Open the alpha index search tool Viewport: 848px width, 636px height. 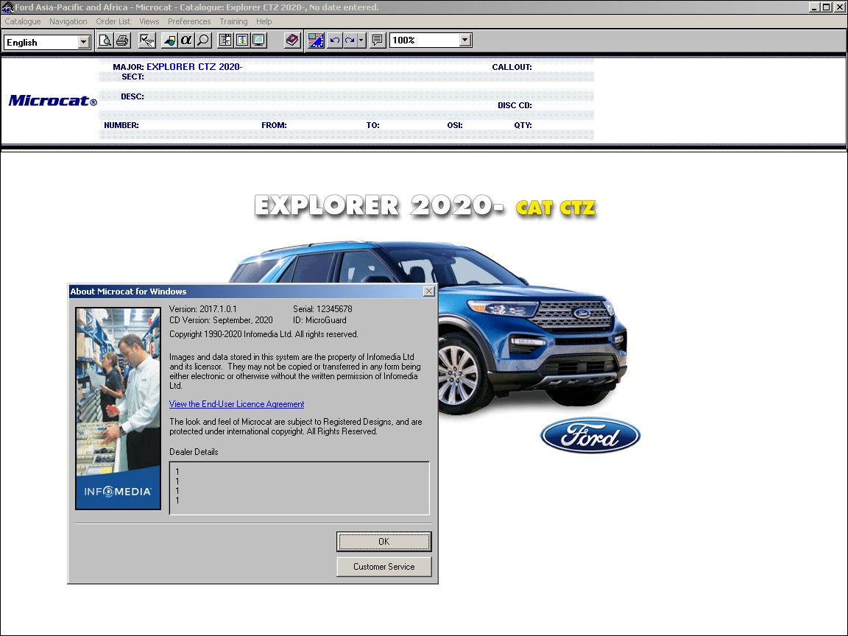pos(185,40)
